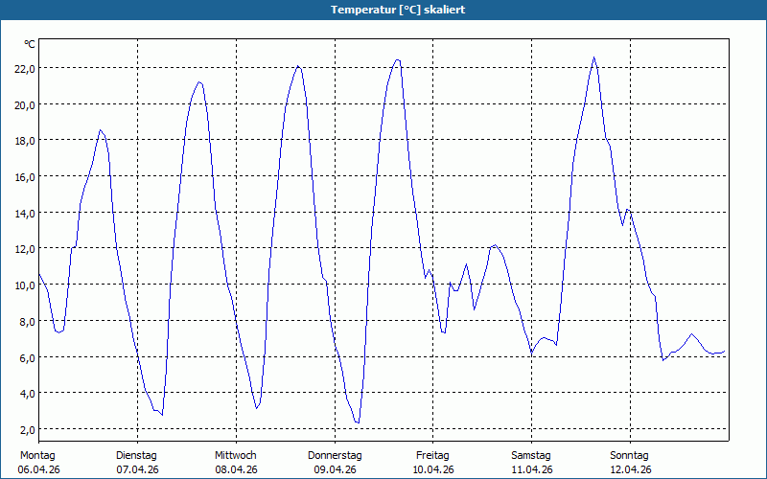Click the 10,0 y-axis label
The height and width of the screenshot is (479, 767).
[25, 285]
